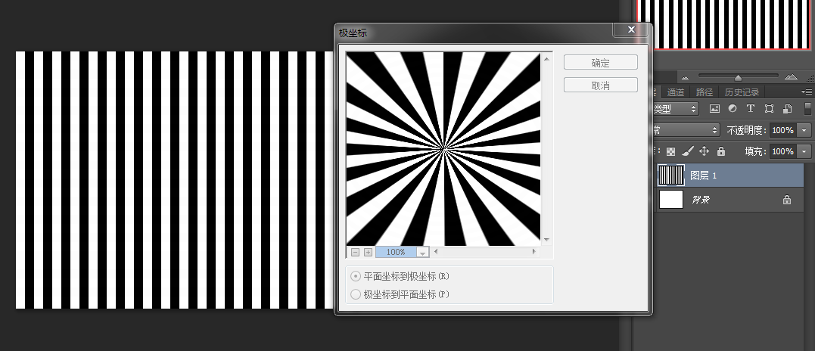
Task: Toggle lock image pixels brush icon
Action: pyautogui.click(x=687, y=151)
